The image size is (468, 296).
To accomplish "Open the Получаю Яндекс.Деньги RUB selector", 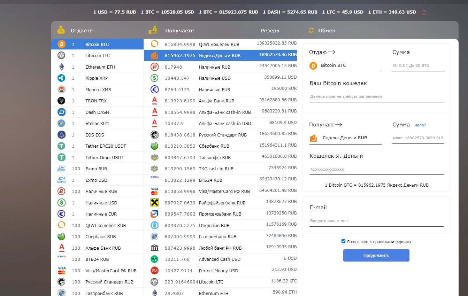I will [x=345, y=138].
